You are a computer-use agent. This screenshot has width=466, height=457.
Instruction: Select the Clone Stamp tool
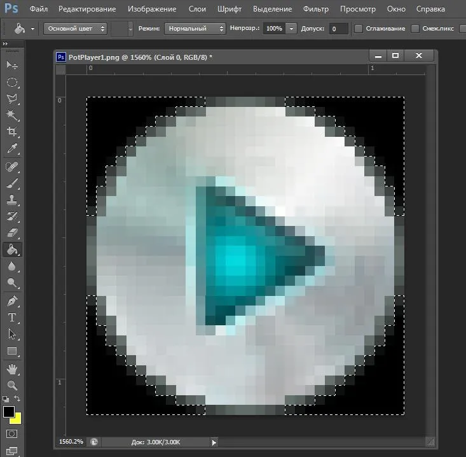pos(12,200)
